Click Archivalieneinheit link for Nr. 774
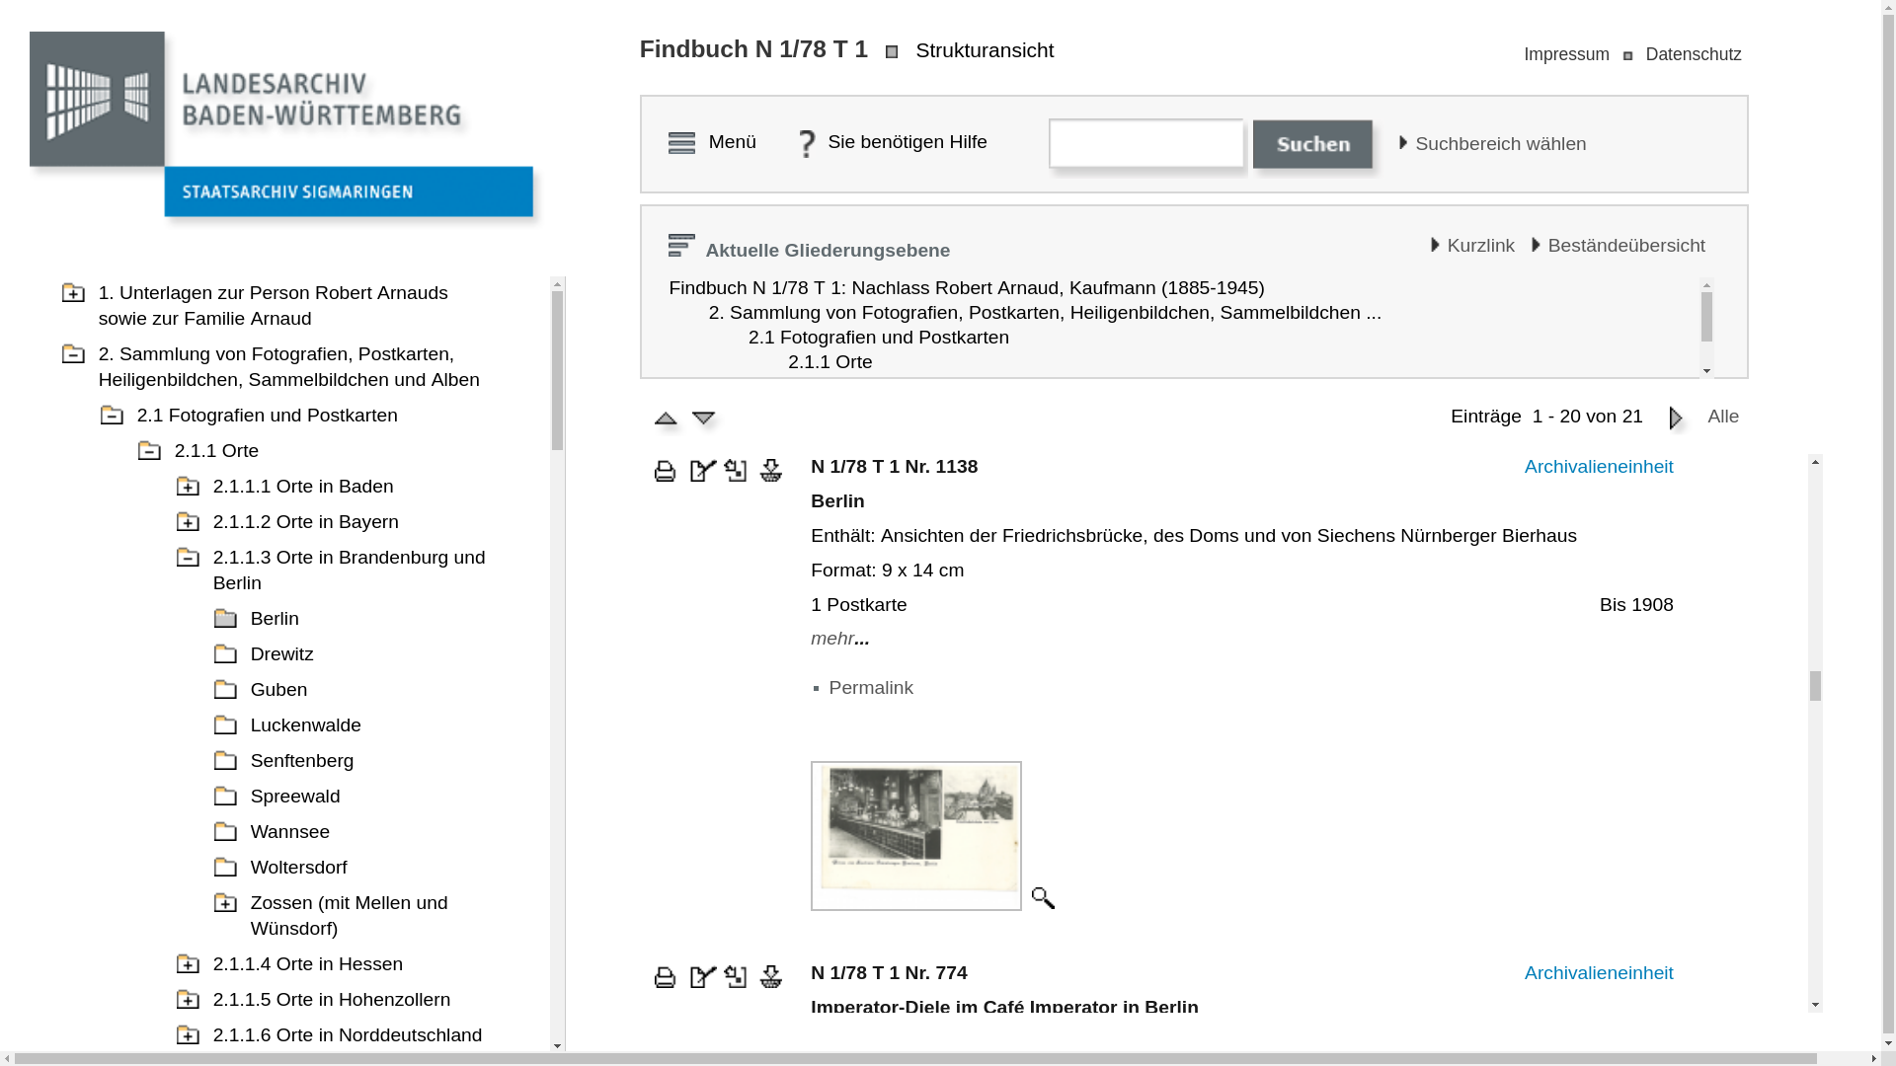The height and width of the screenshot is (1066, 1896). (1598, 973)
